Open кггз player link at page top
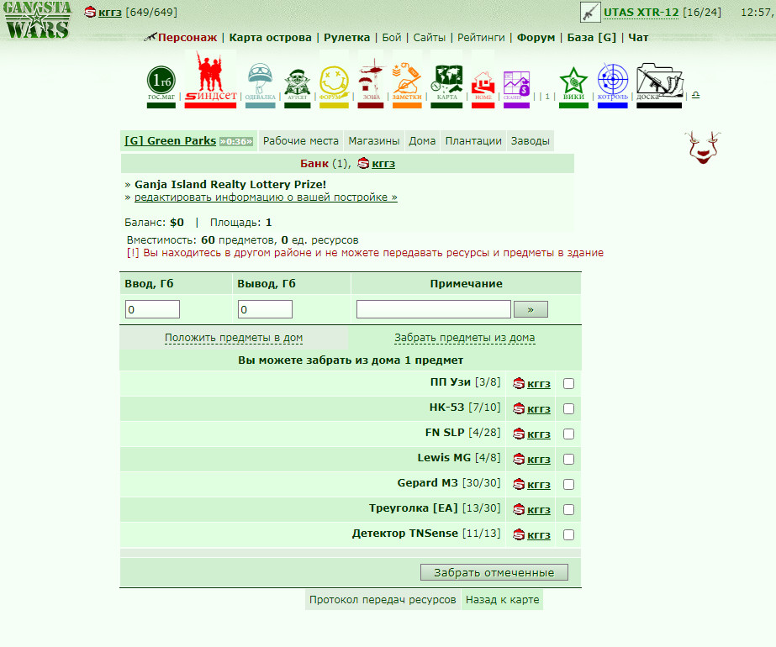The height and width of the screenshot is (647, 776). pos(110,13)
